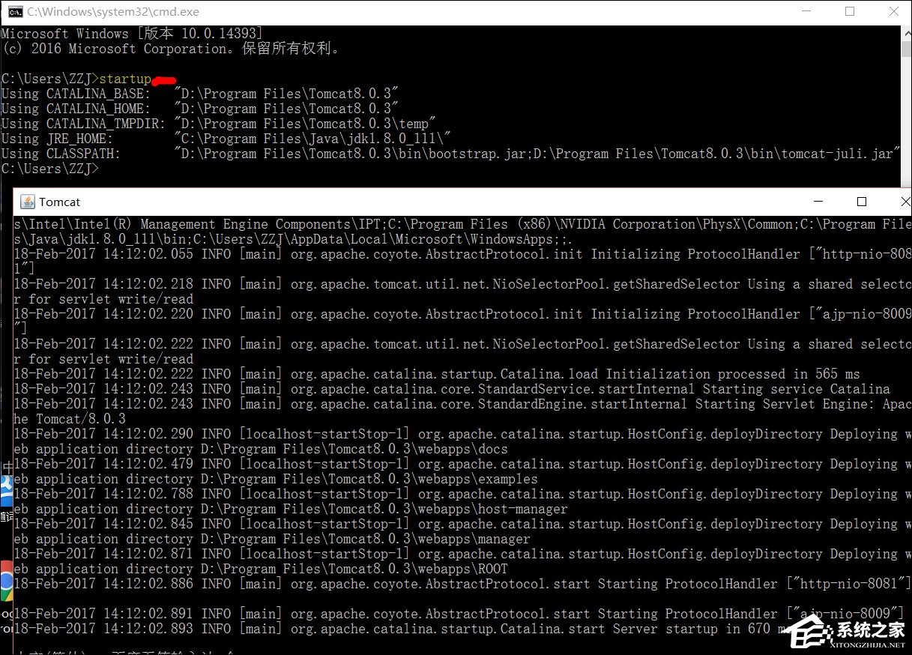Click the cmd.exe window title bar

(x=375, y=11)
